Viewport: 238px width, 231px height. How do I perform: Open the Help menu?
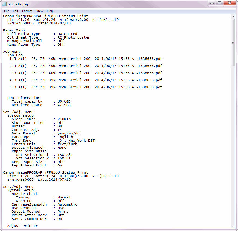(50, 11)
